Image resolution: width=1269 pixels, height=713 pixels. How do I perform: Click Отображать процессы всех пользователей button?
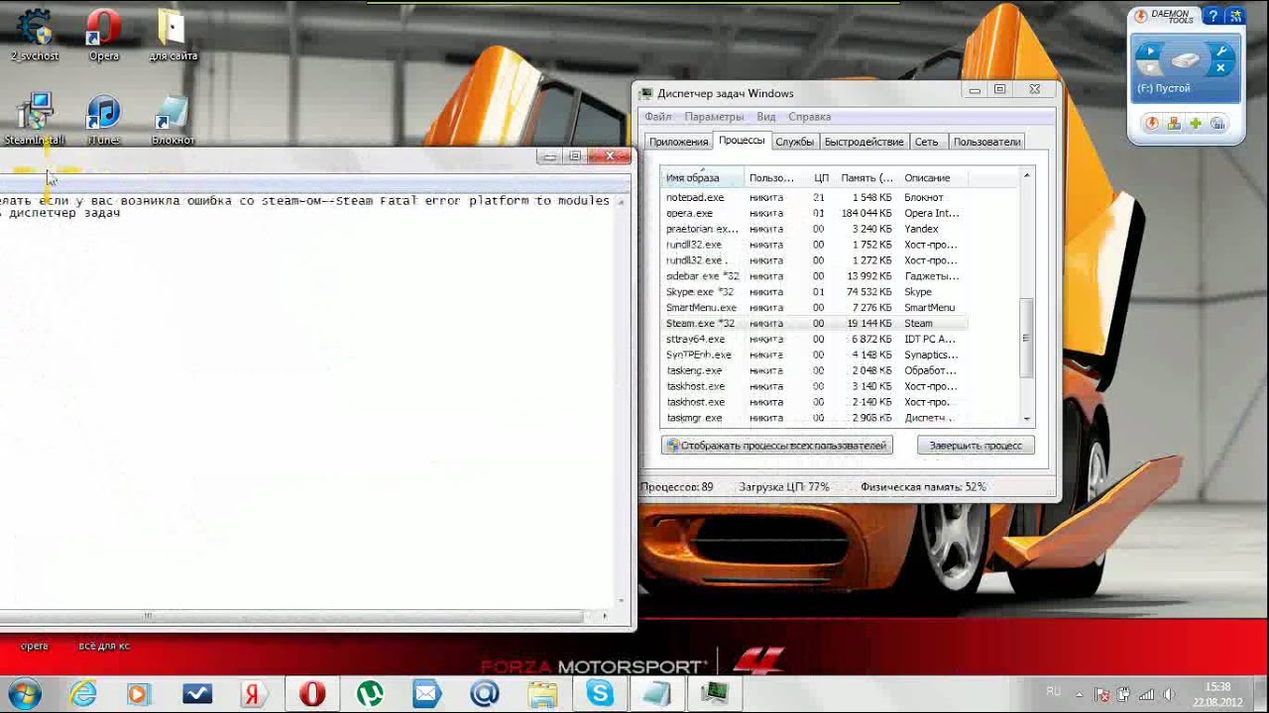click(x=777, y=446)
